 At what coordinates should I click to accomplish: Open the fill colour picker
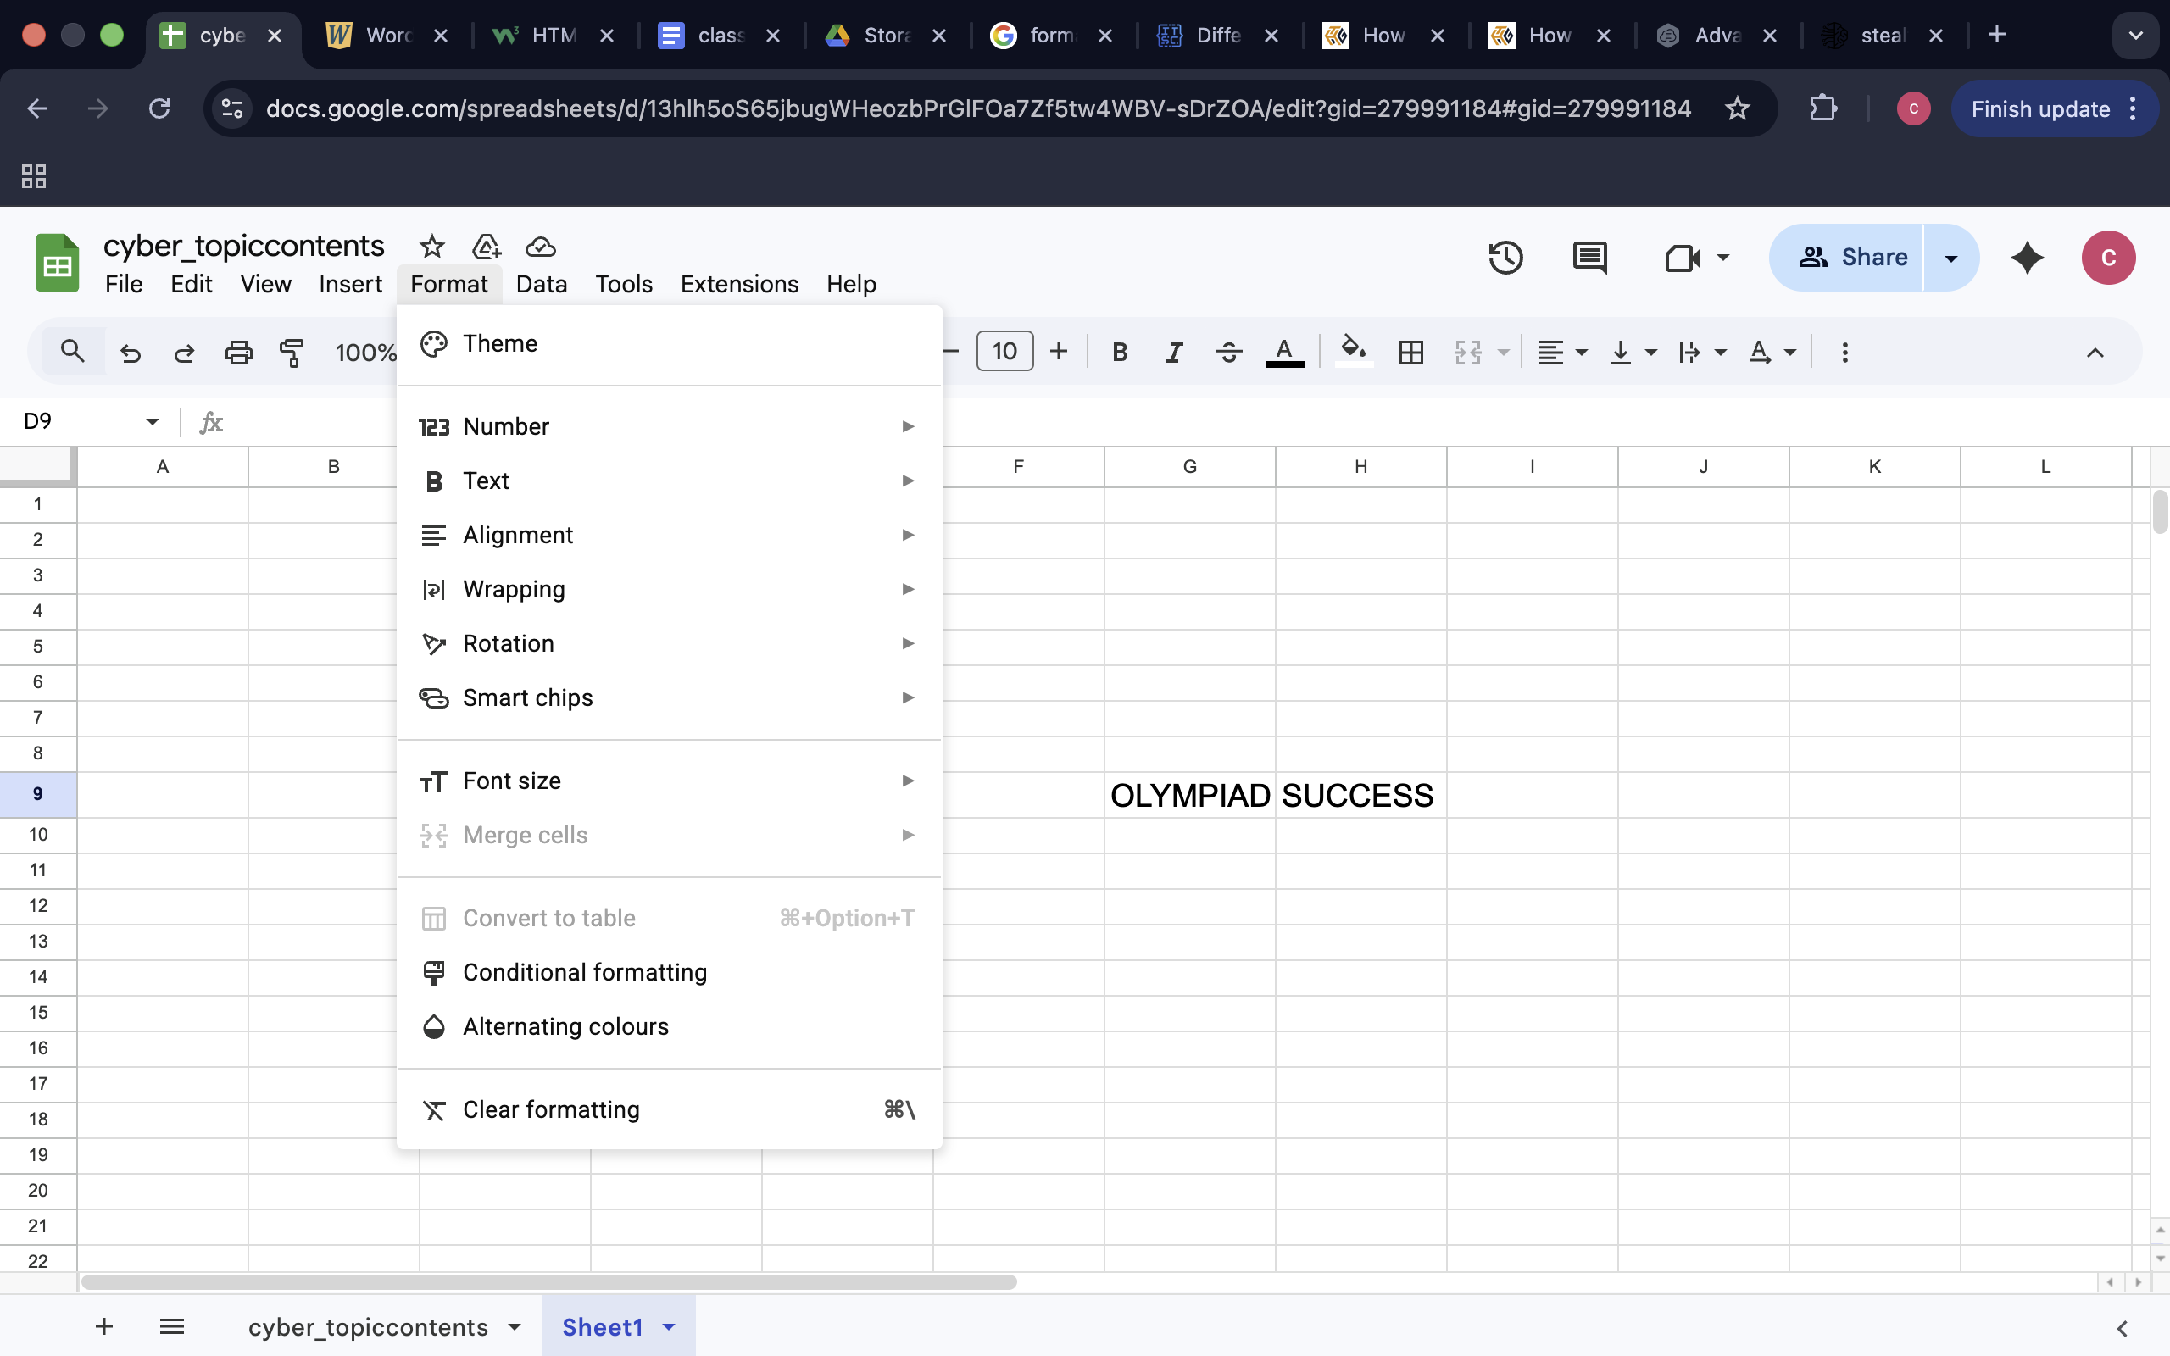click(x=1352, y=352)
